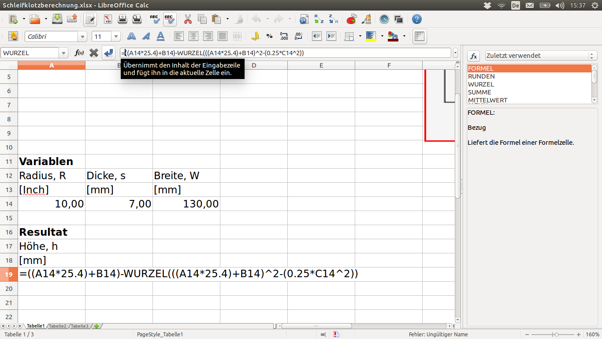Toggle Italic formatting

coord(146,36)
